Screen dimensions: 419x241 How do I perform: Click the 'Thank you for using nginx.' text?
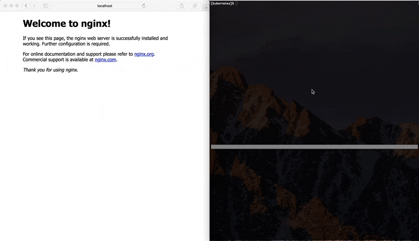coord(50,70)
